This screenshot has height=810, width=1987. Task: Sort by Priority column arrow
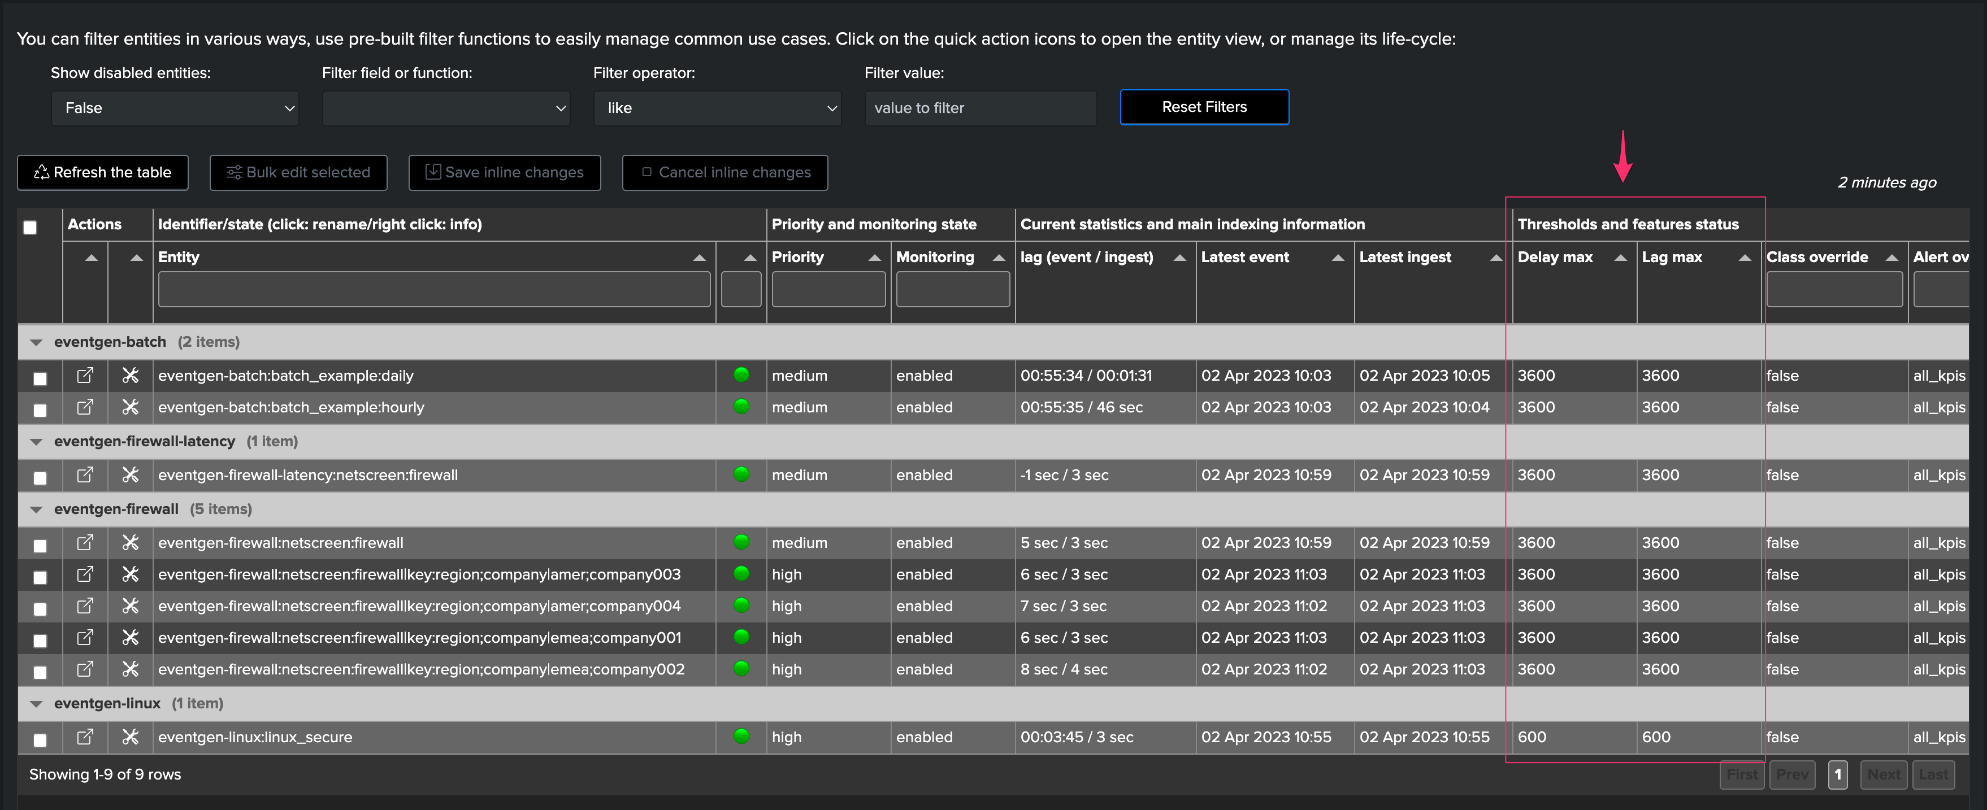point(874,258)
